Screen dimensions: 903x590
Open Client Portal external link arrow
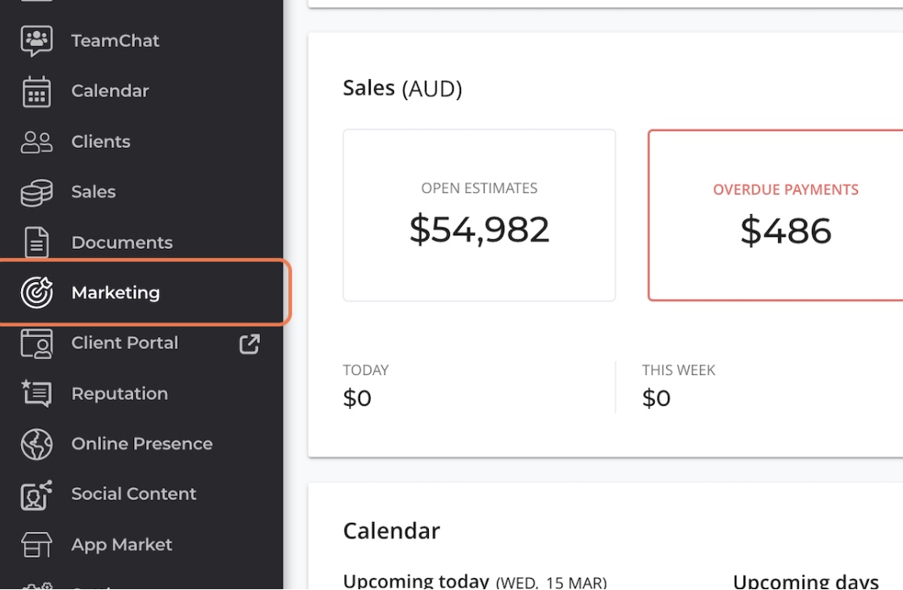(x=250, y=344)
